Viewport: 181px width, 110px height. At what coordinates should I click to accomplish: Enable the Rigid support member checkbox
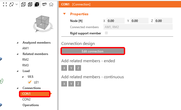[x=106, y=33]
